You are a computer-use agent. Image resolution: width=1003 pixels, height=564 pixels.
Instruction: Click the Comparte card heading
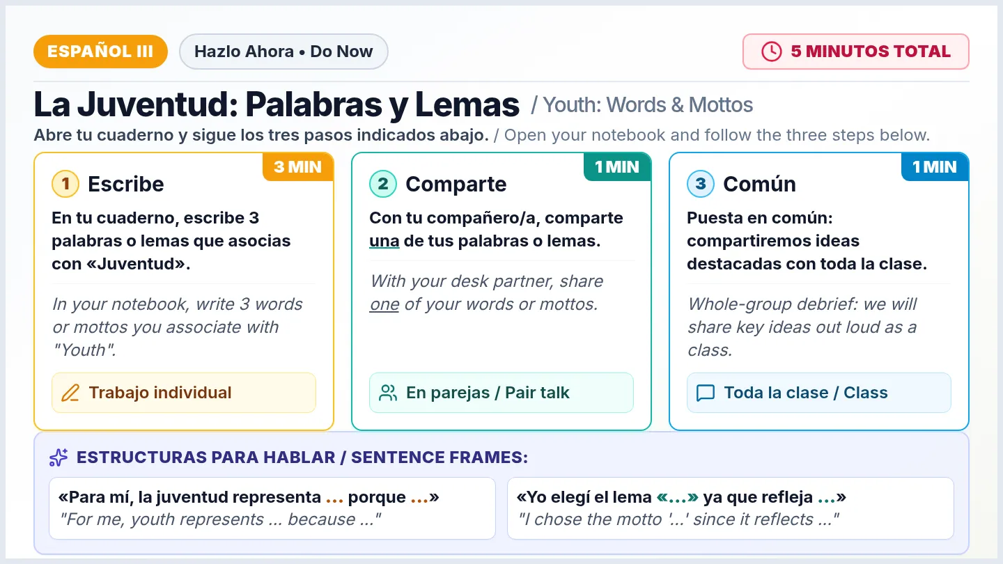click(456, 184)
